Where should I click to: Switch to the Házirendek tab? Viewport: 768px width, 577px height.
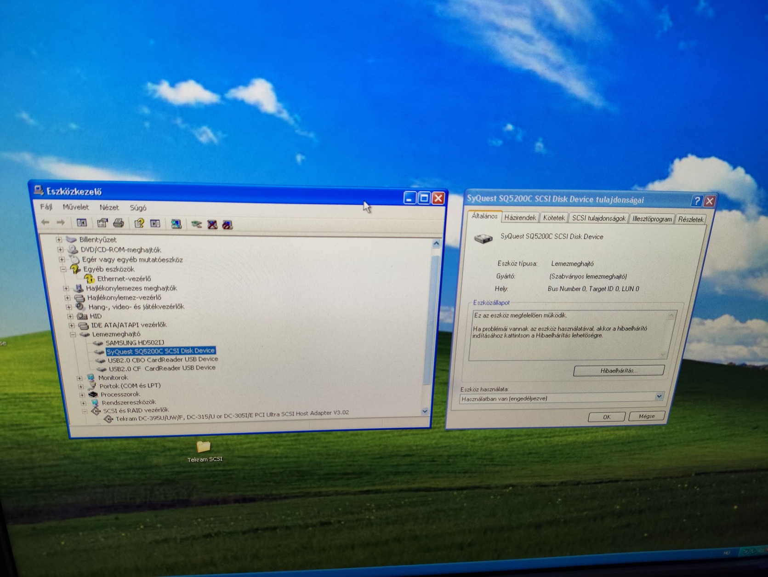(x=520, y=217)
